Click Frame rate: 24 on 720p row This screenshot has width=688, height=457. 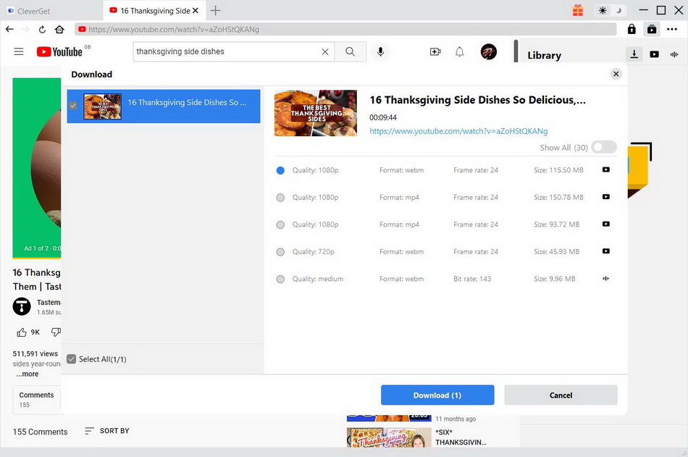(476, 252)
